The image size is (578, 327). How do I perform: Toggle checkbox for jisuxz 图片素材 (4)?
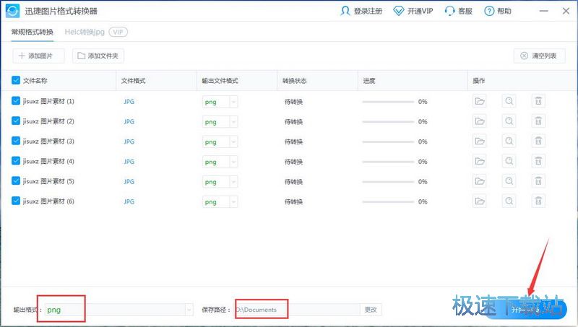click(17, 161)
